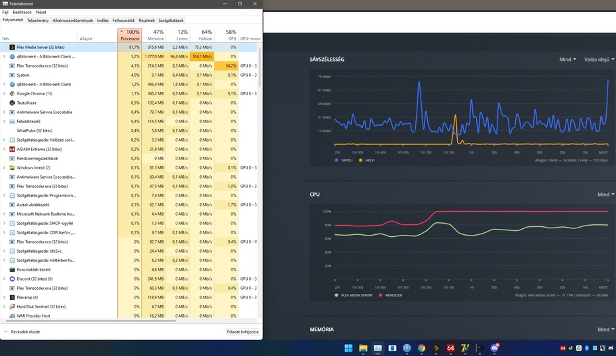This screenshot has height=356, width=616.
Task: Open the Mind dropdown in CPU panel
Action: pos(606,195)
